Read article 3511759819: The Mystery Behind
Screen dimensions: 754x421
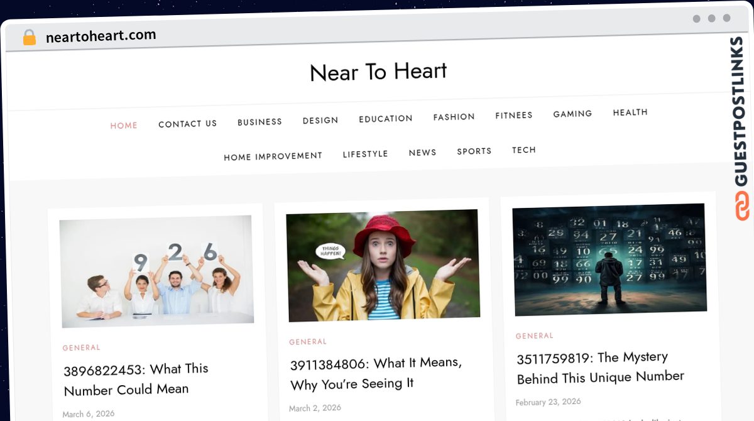click(600, 368)
